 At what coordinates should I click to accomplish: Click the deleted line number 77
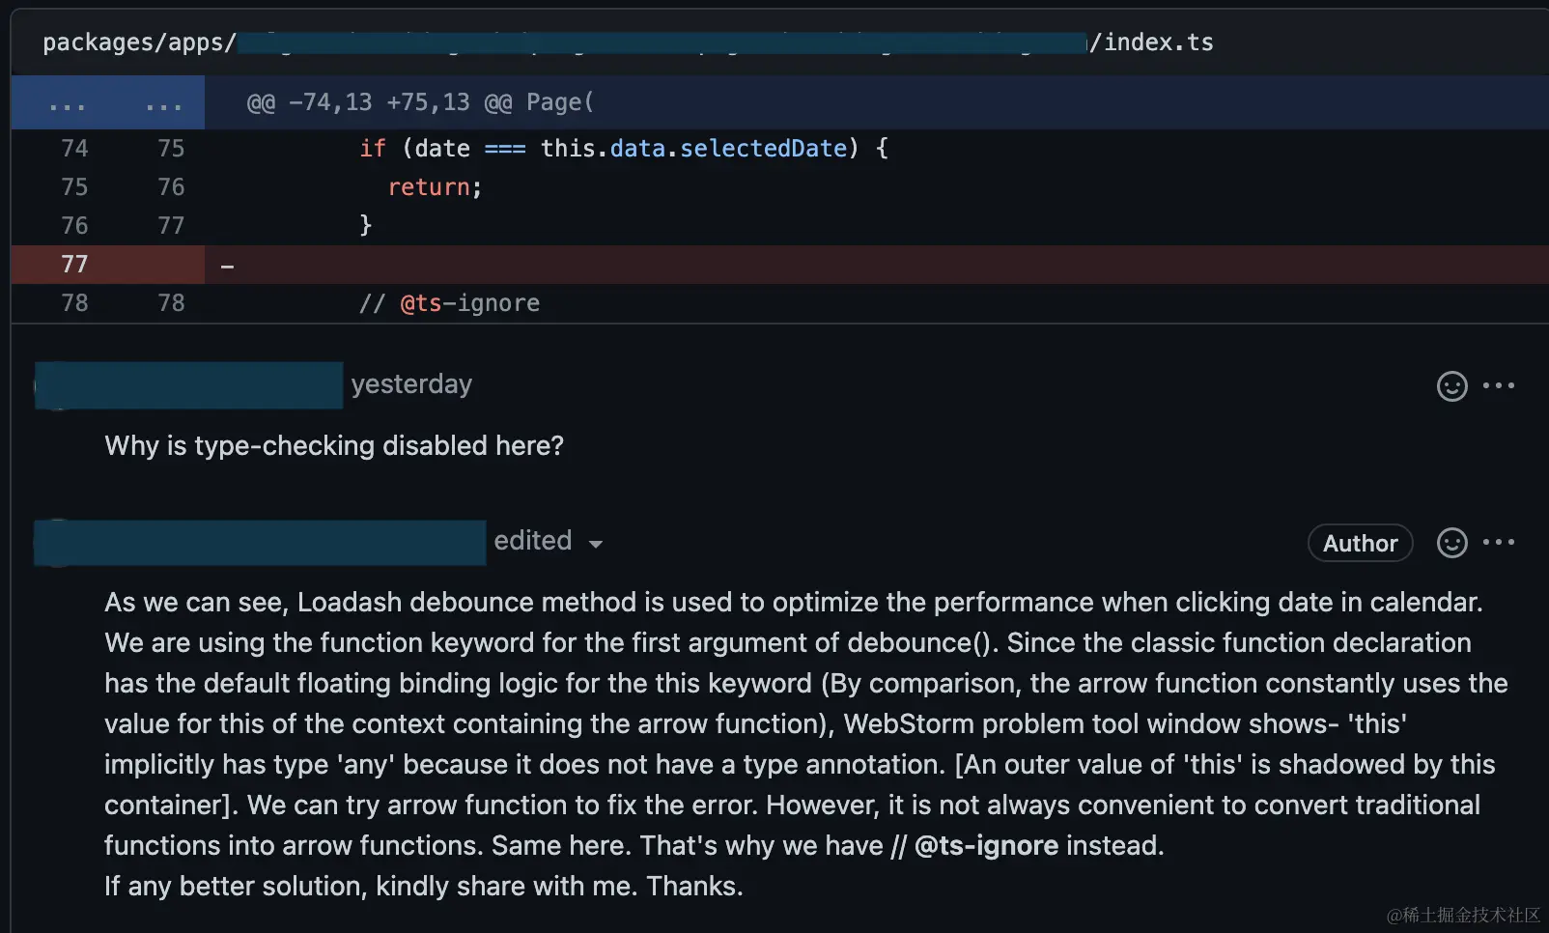(74, 265)
